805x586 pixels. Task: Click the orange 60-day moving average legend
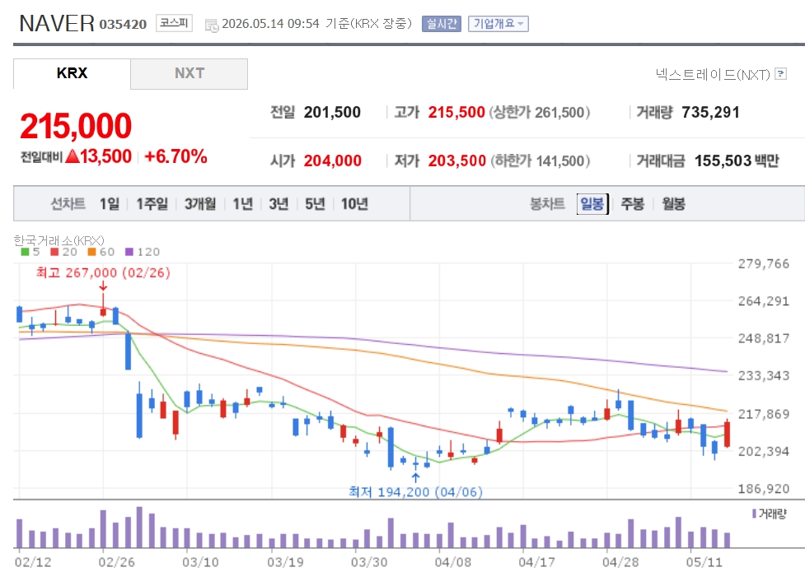tap(101, 252)
